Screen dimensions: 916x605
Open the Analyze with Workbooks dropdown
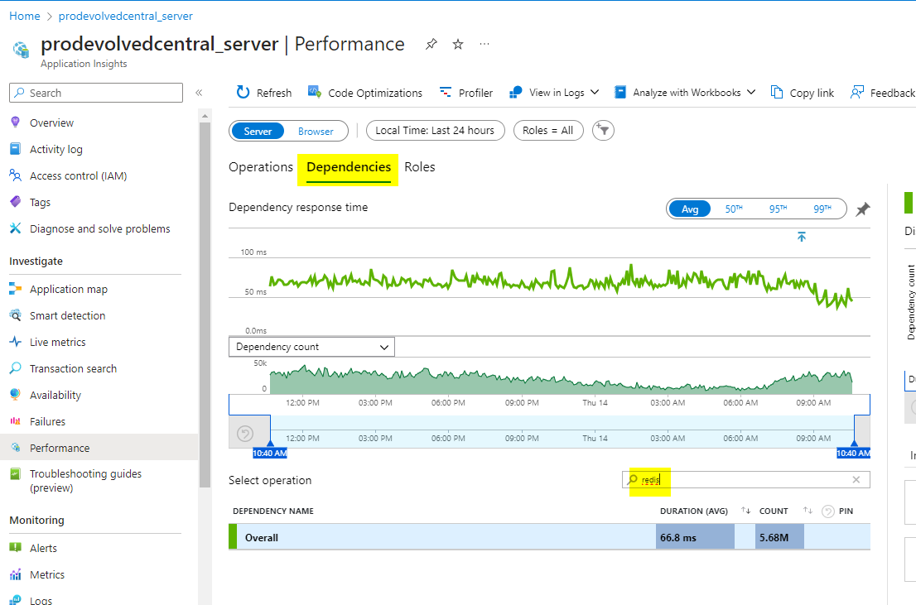click(684, 92)
